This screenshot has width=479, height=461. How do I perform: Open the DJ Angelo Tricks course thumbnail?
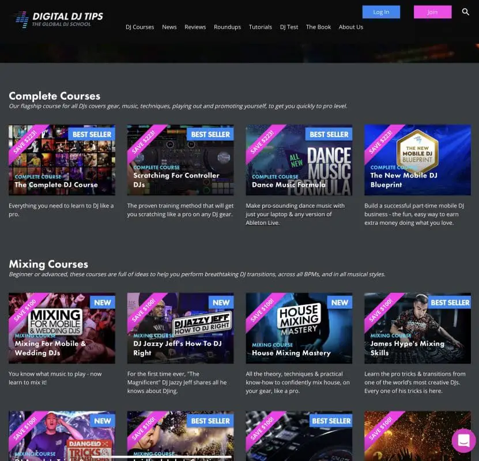click(62, 436)
